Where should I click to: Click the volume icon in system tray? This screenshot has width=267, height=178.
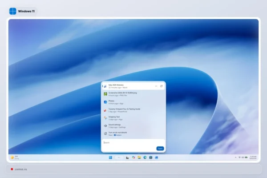click(243, 158)
